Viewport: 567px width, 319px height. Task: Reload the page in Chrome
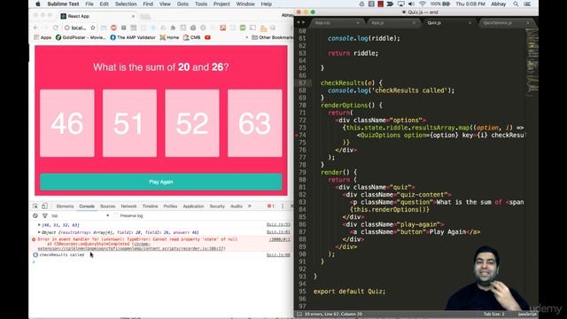pyautogui.click(x=55, y=27)
